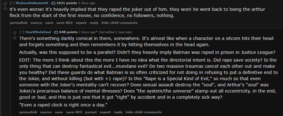283x116 pixels.
Task: Go to parent of OneWholeSoul's comment
Action: 91,112
